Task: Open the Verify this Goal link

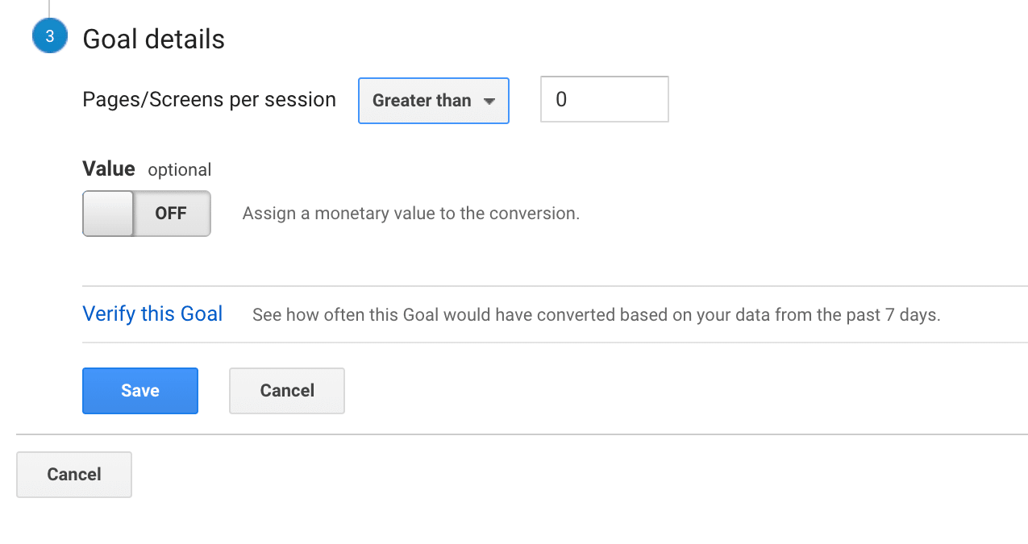Action: (x=152, y=314)
